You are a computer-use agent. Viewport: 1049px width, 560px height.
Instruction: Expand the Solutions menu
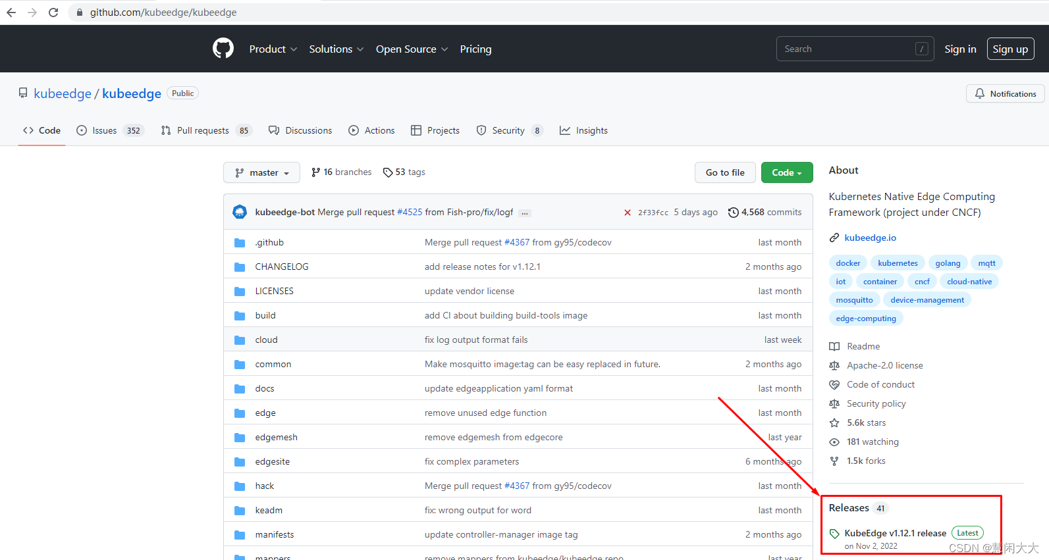click(336, 49)
